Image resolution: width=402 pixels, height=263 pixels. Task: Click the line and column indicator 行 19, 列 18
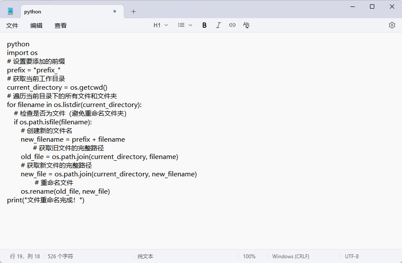pyautogui.click(x=25, y=257)
